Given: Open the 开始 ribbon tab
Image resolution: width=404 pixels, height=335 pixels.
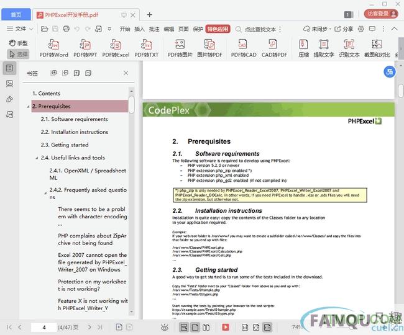Looking at the screenshot, I should pos(125,29).
